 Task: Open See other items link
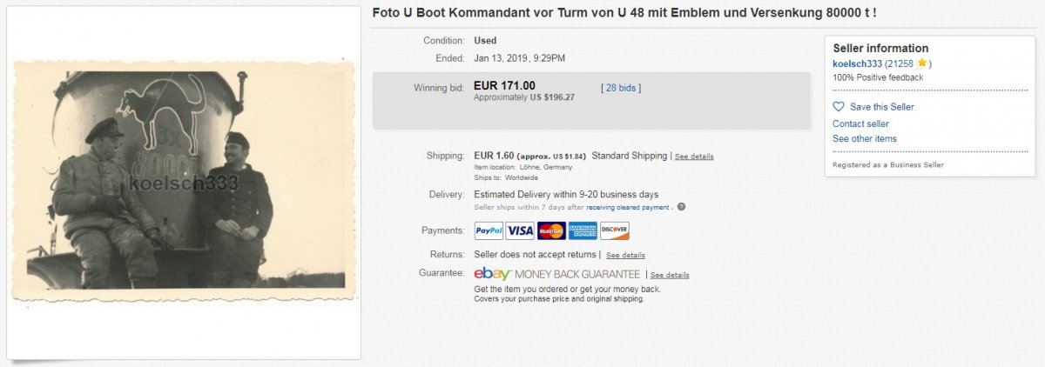pyautogui.click(x=864, y=139)
